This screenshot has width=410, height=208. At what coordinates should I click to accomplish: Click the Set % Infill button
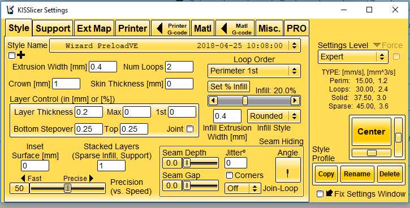(229, 86)
